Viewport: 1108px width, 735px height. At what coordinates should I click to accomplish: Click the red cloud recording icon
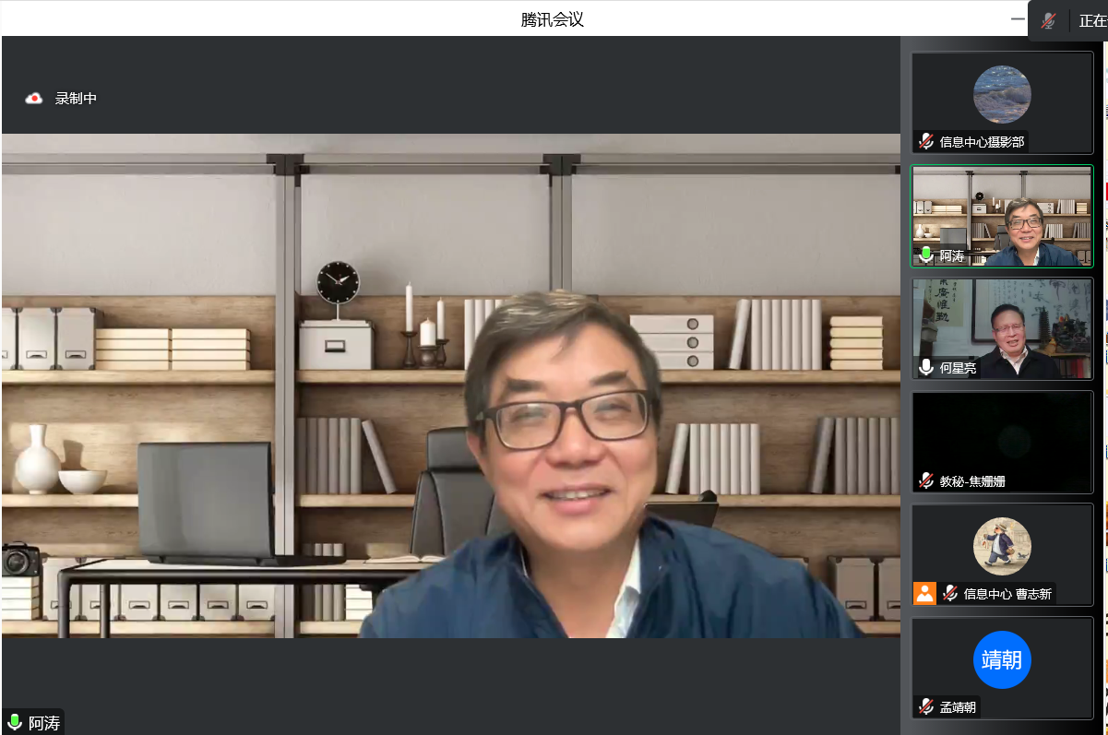pos(34,98)
